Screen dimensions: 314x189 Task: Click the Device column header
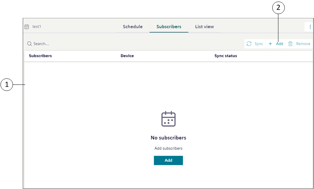pyautogui.click(x=127, y=56)
